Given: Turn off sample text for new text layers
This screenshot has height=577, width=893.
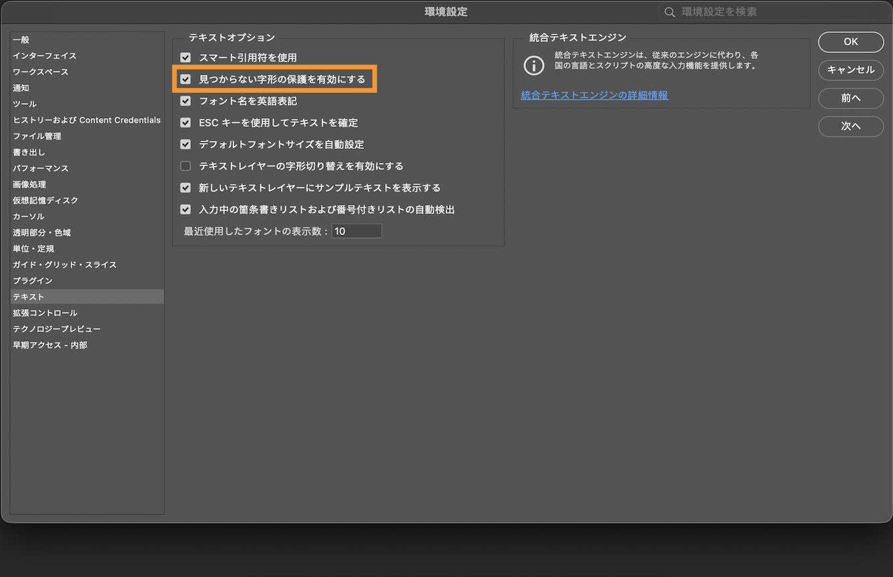Looking at the screenshot, I should 185,188.
